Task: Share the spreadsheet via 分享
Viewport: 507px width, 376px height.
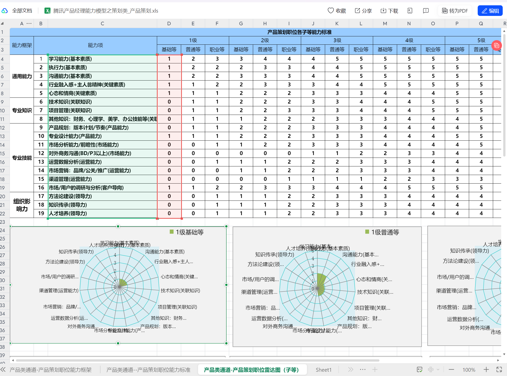Action: point(363,11)
